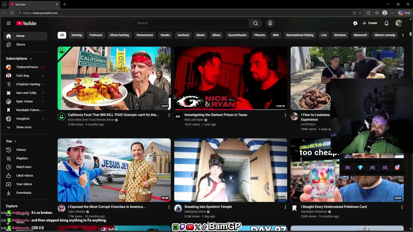Click the Create button

coord(370,23)
